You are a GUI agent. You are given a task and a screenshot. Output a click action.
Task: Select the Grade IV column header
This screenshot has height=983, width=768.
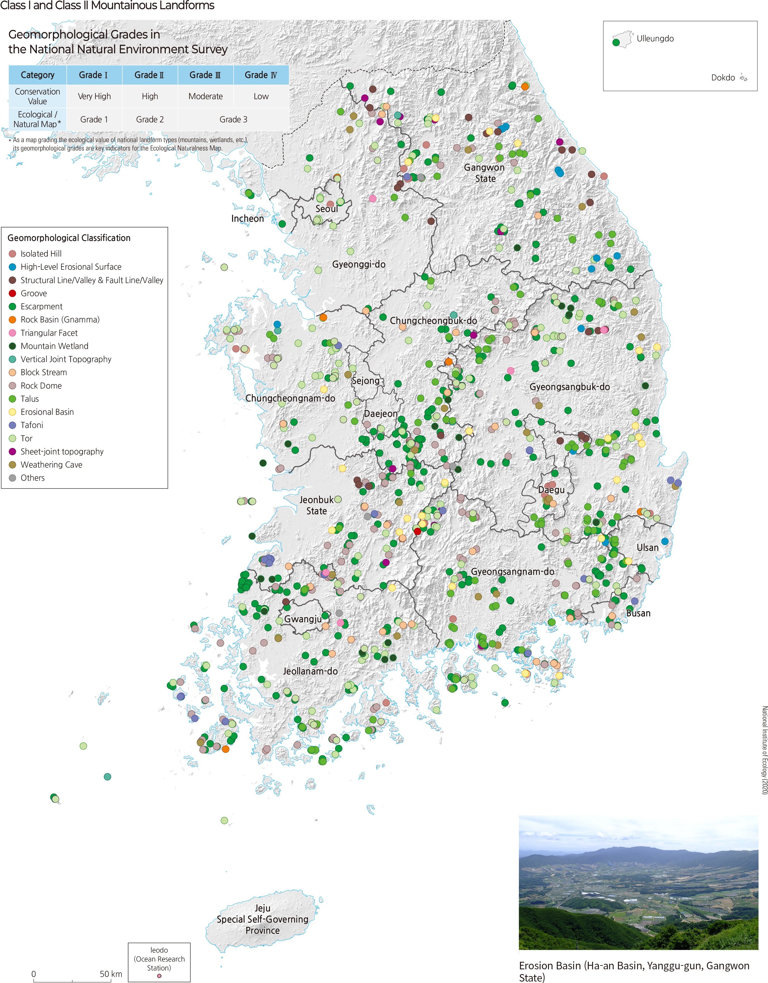(x=261, y=75)
